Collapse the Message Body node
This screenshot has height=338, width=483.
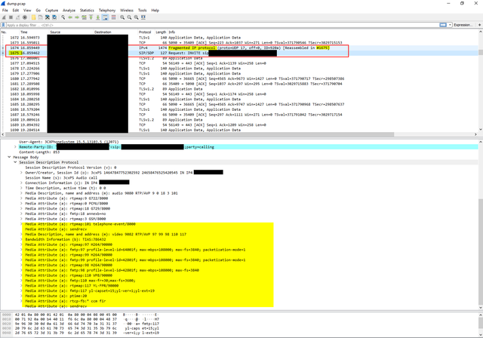pos(9,157)
